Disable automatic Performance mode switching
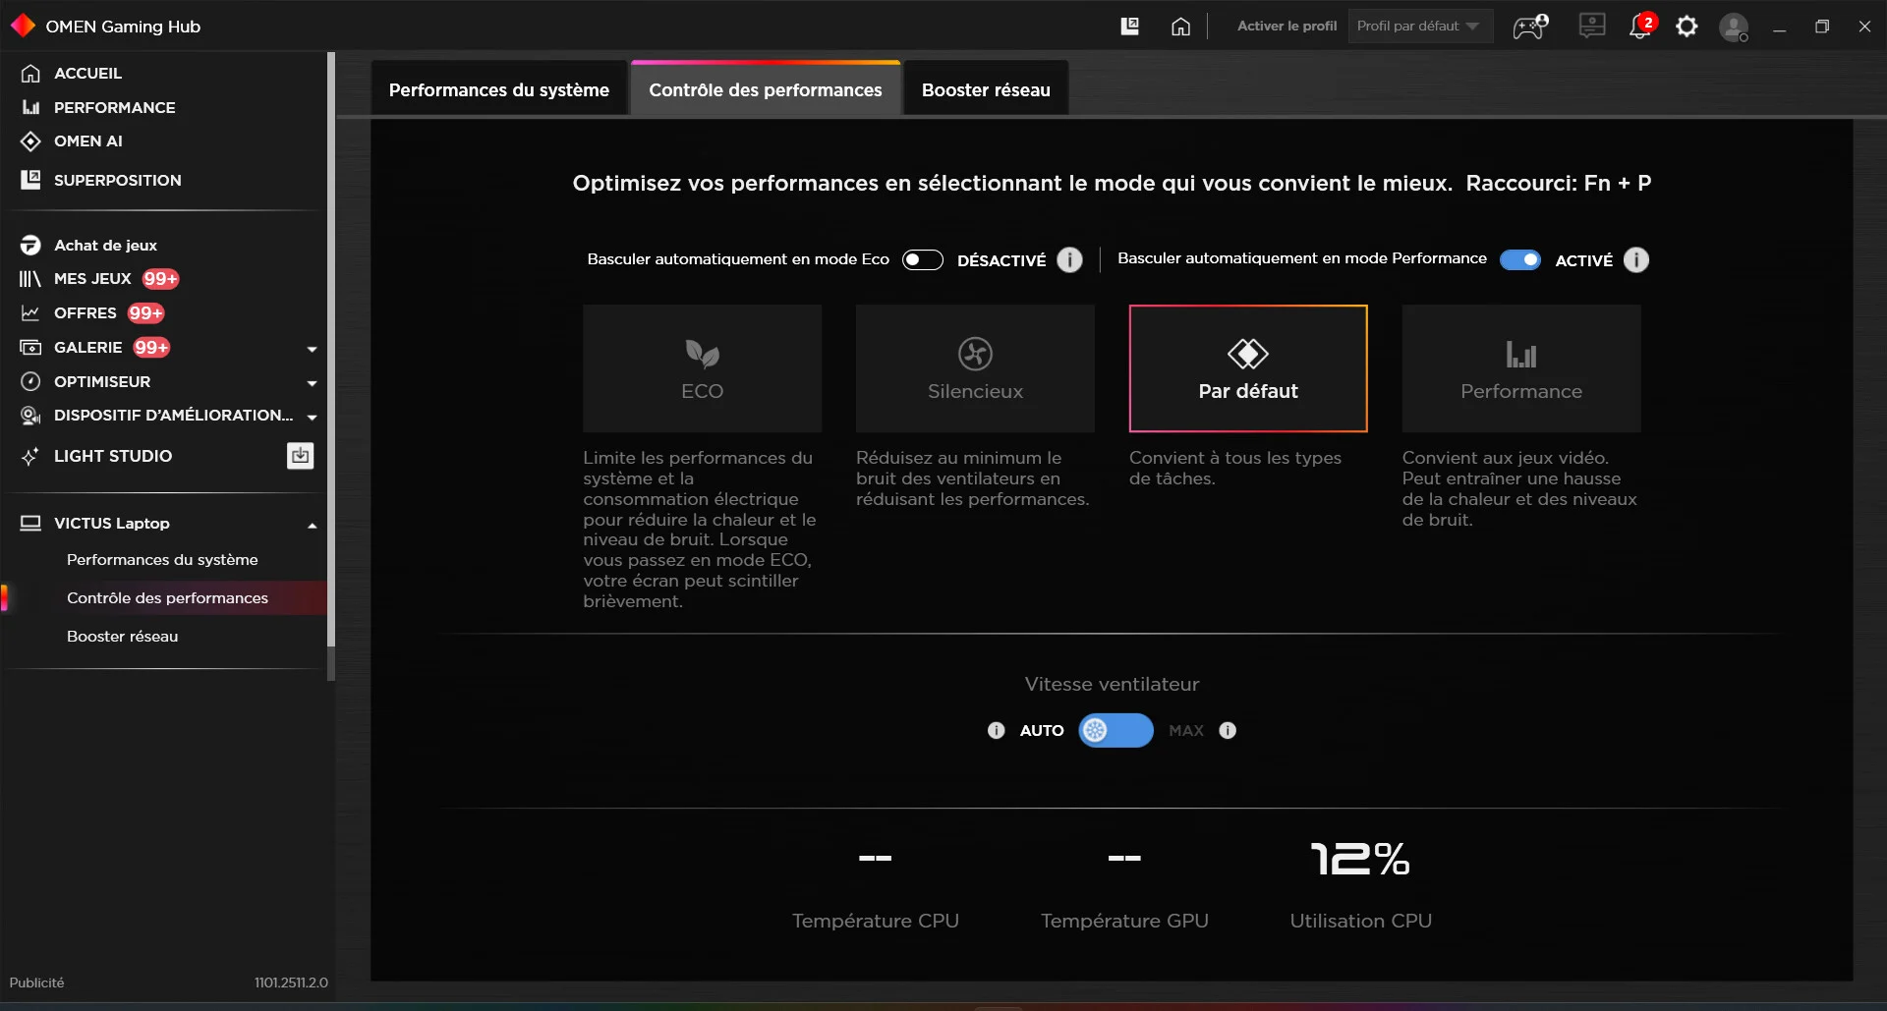Screen dimensions: 1887x1011 point(1520,259)
